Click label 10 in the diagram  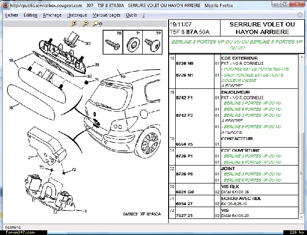click(x=11, y=60)
